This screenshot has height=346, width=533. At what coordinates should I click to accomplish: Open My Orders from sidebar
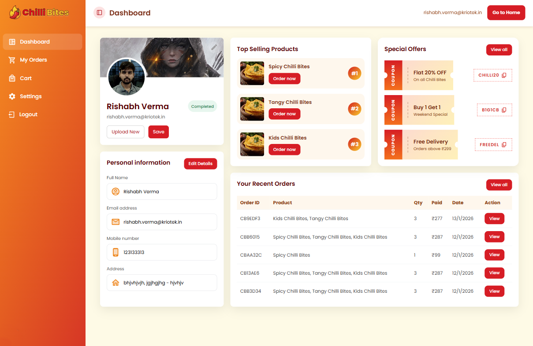[x=33, y=60]
